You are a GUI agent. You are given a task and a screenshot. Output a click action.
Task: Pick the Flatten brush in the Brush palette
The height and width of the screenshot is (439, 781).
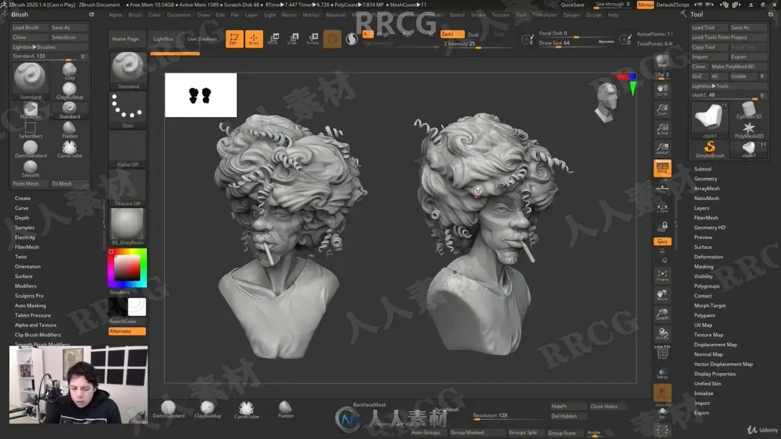click(70, 129)
